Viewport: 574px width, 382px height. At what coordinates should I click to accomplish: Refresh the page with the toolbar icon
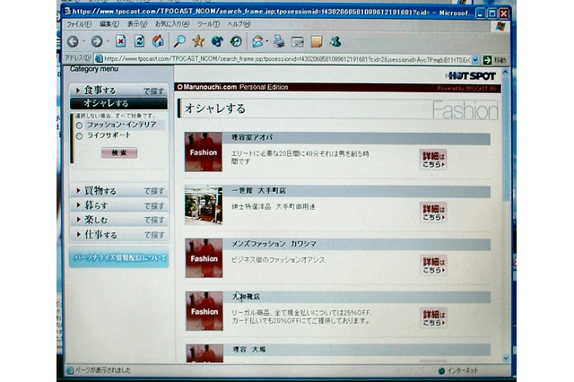[139, 41]
